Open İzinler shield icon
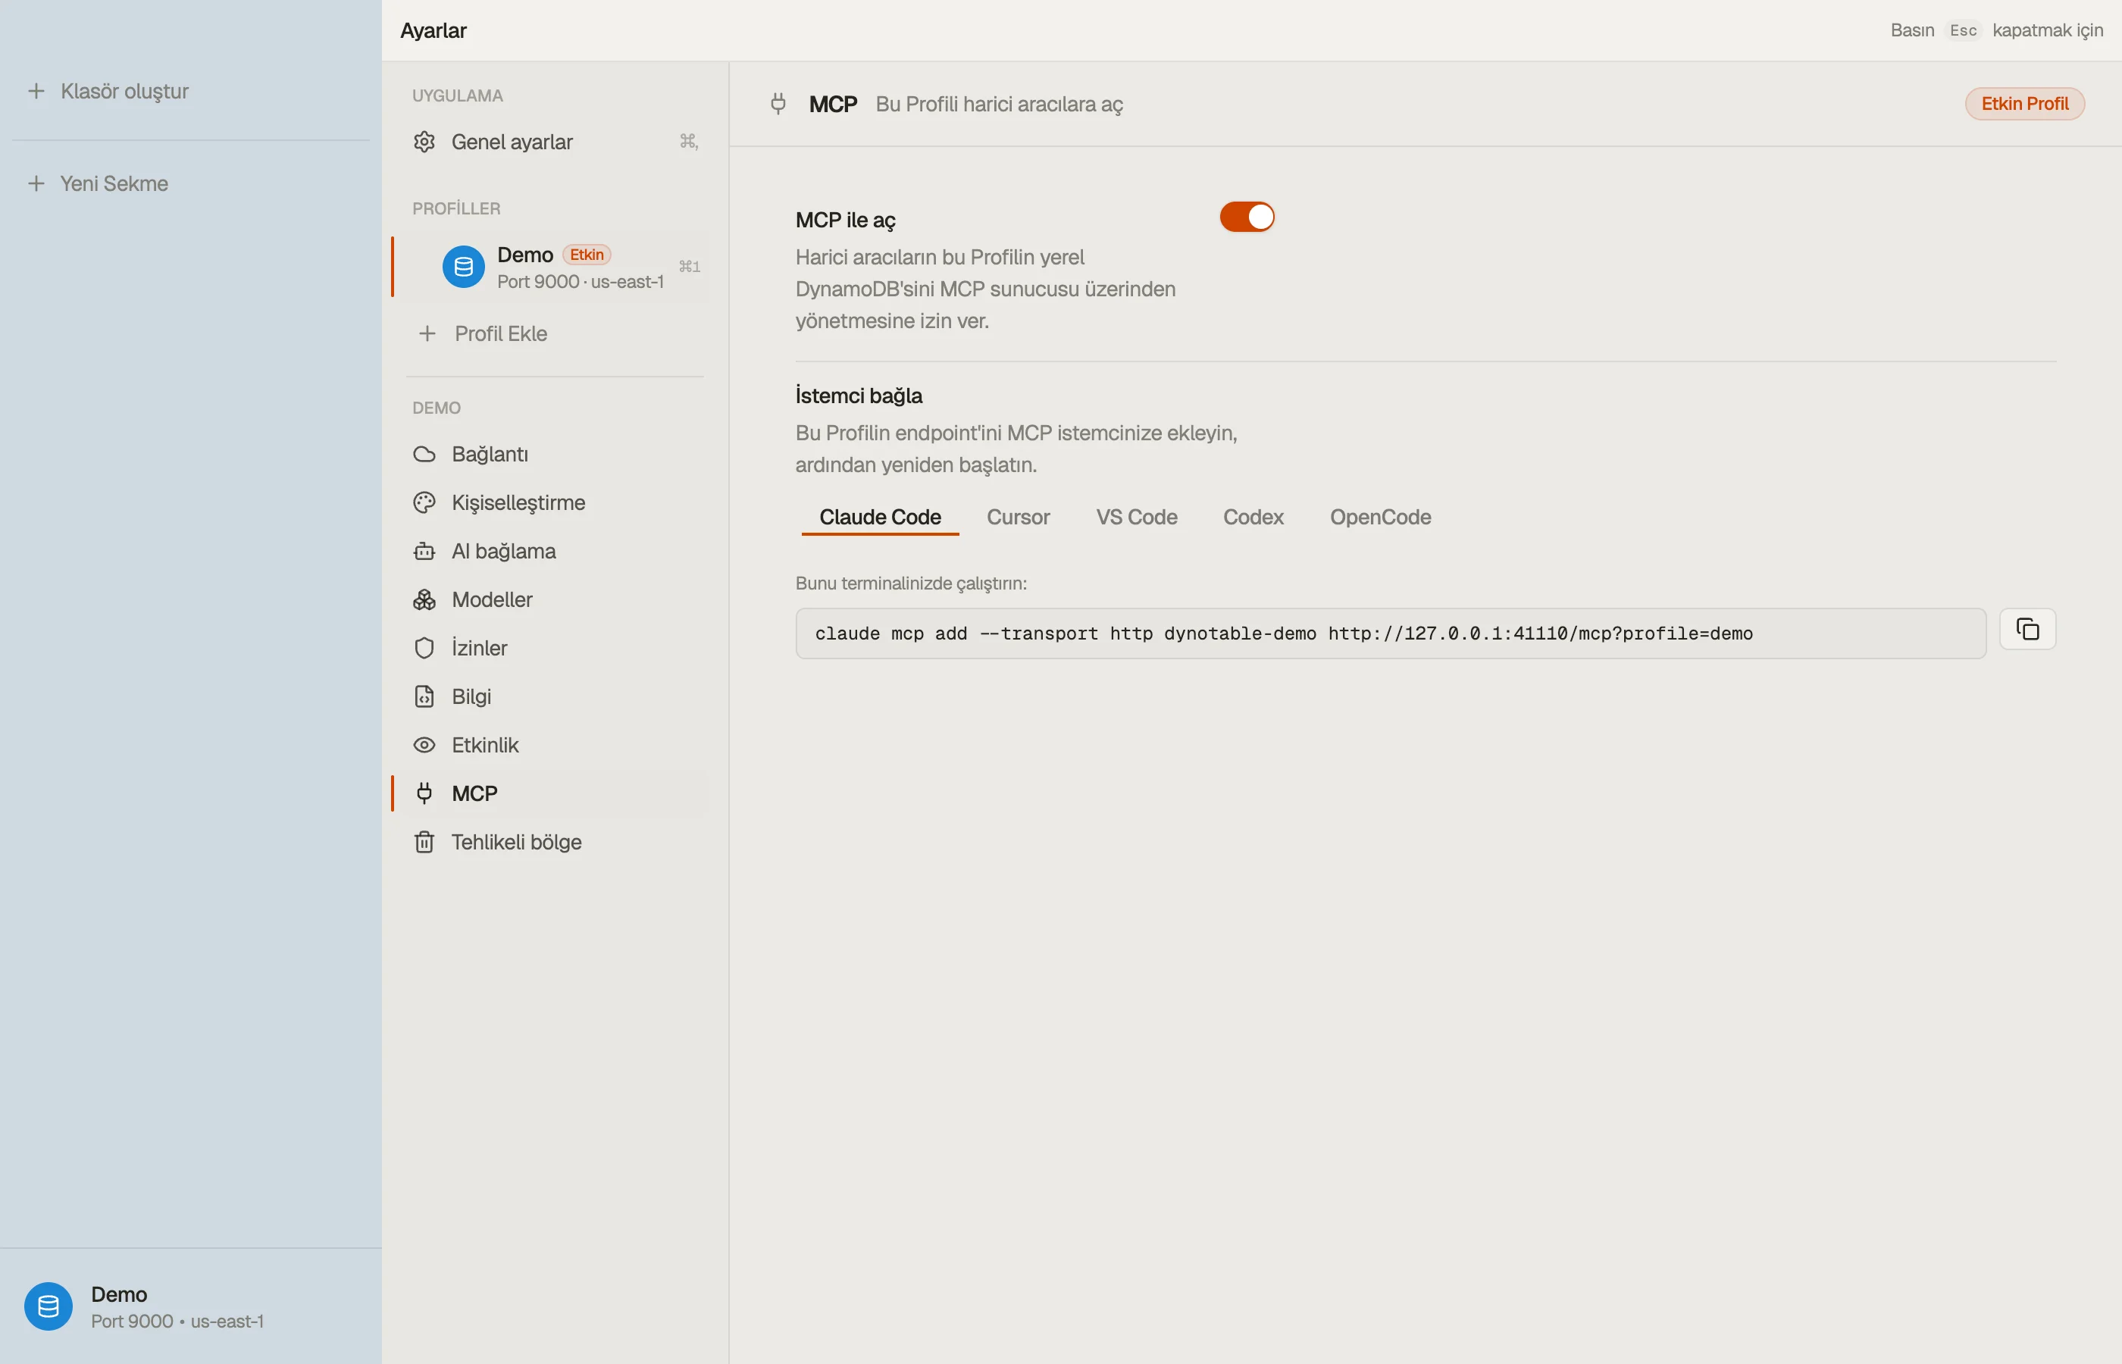2122x1364 pixels. [424, 649]
